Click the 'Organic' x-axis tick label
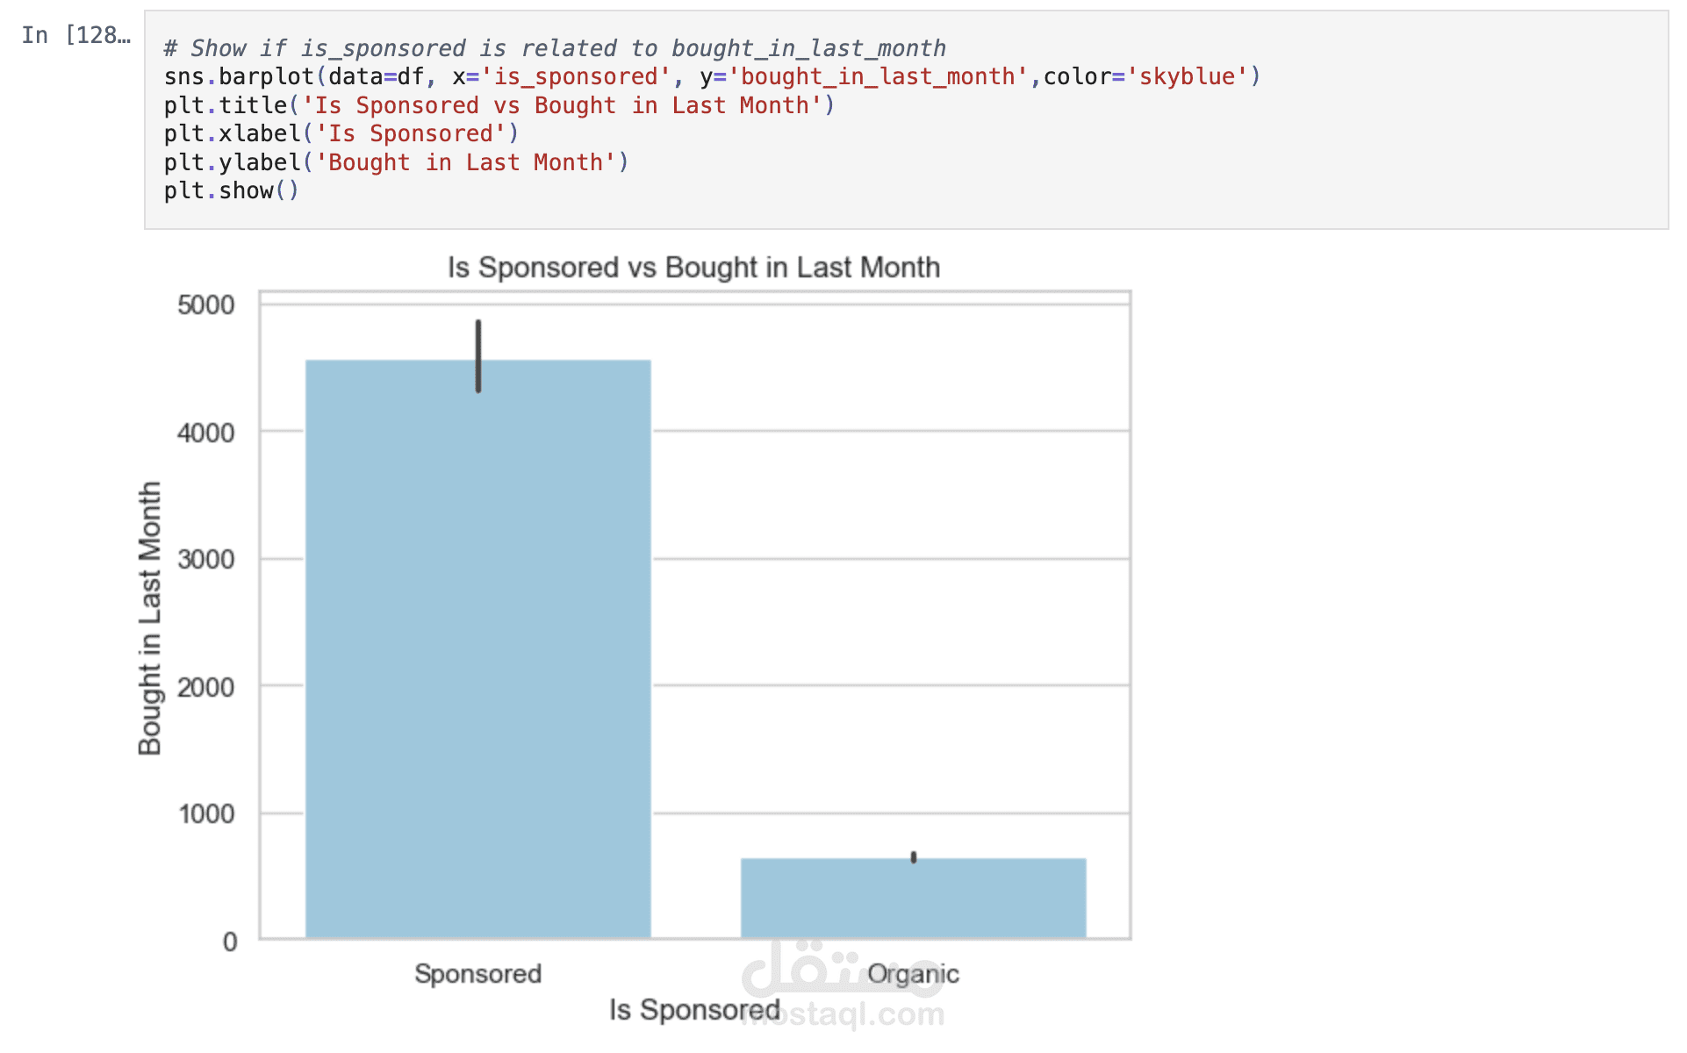Screen dimensions: 1687x1053 913,974
